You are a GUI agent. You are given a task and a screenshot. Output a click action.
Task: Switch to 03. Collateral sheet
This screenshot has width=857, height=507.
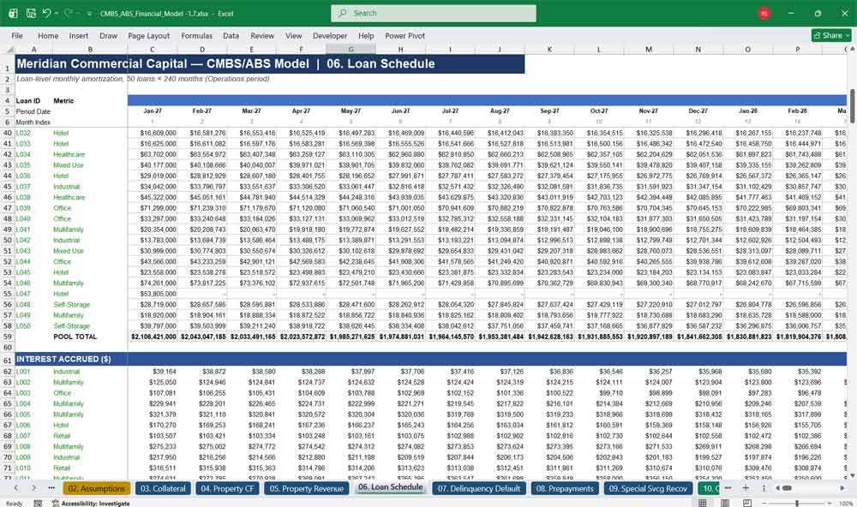click(x=163, y=488)
